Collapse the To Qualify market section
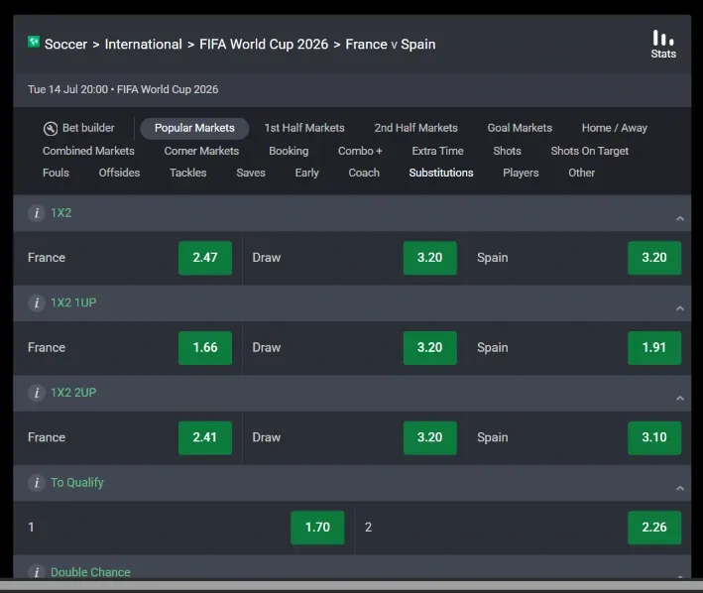The width and height of the screenshot is (703, 593). [x=680, y=488]
